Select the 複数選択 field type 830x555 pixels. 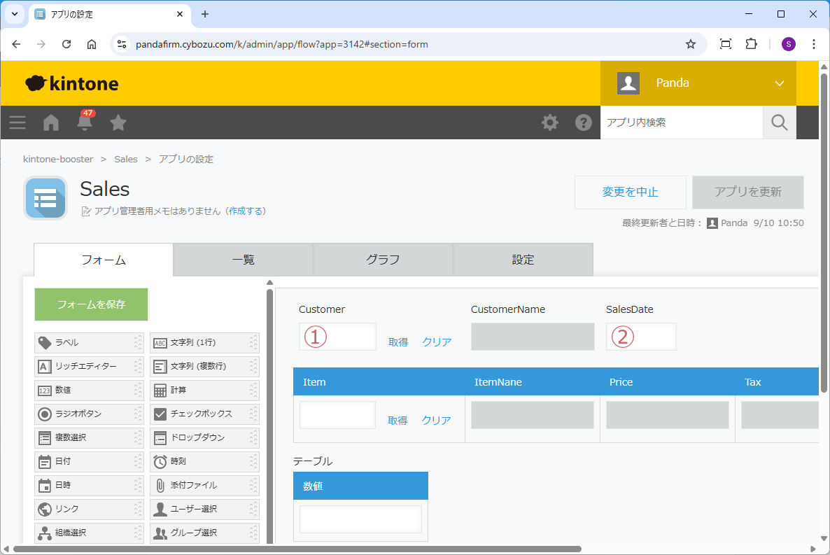click(89, 437)
